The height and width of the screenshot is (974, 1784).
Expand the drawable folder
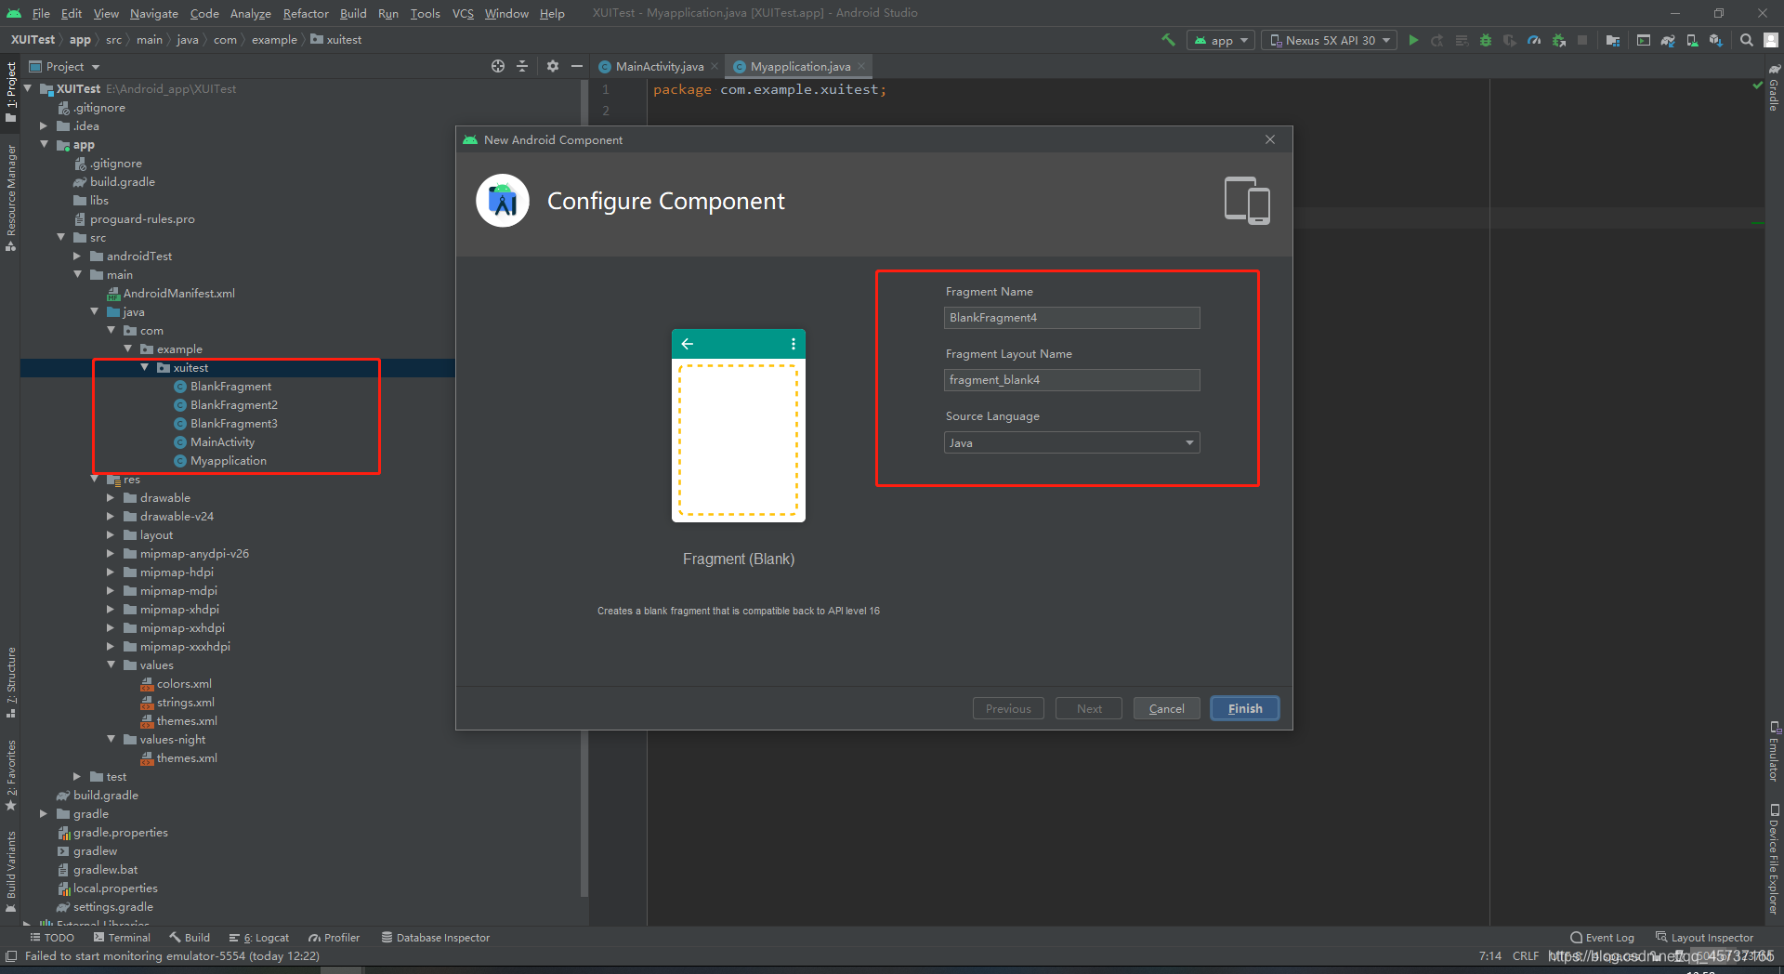[x=111, y=498]
